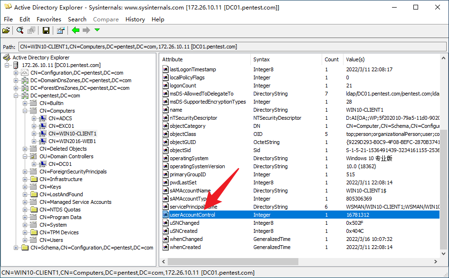
Task: Click the Save snapshot floppy disk icon
Action: pyautogui.click(x=46, y=30)
